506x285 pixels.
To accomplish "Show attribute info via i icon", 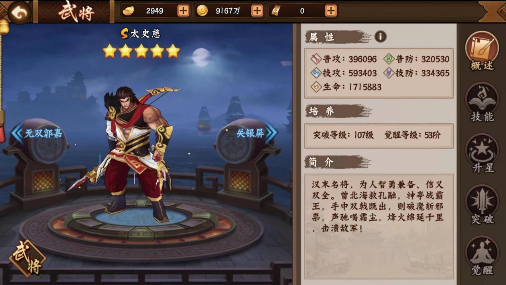I will 380,37.
